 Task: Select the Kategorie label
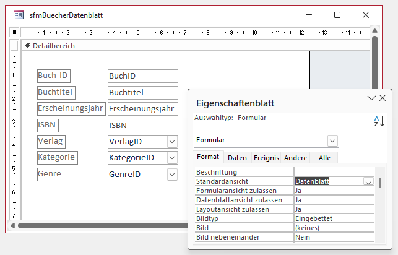click(x=58, y=158)
